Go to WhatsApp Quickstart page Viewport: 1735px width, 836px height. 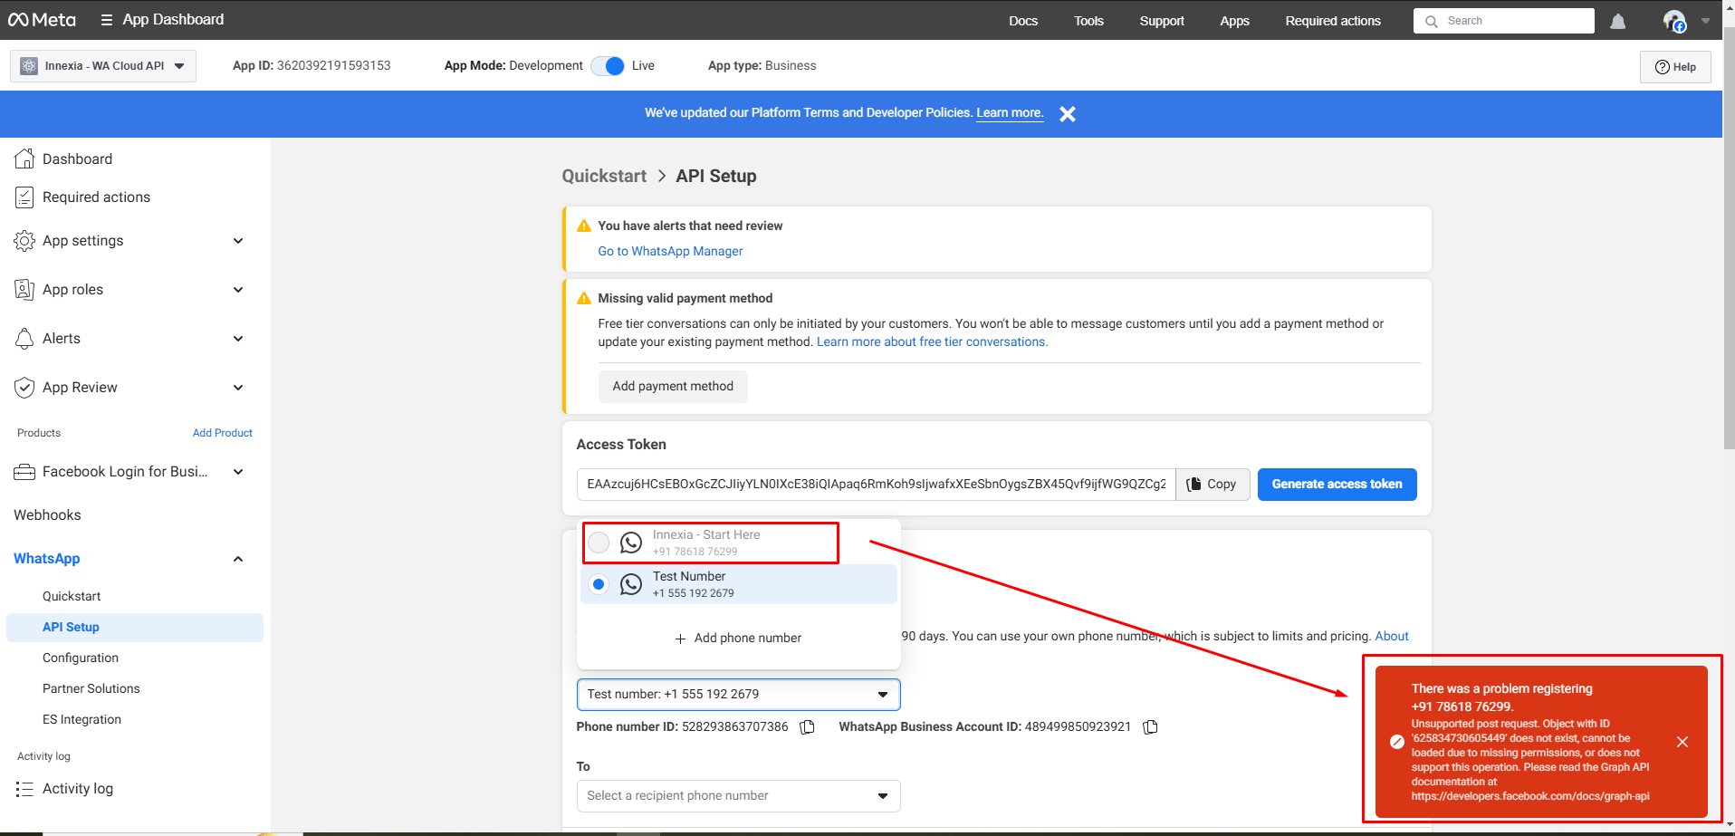[x=72, y=596]
